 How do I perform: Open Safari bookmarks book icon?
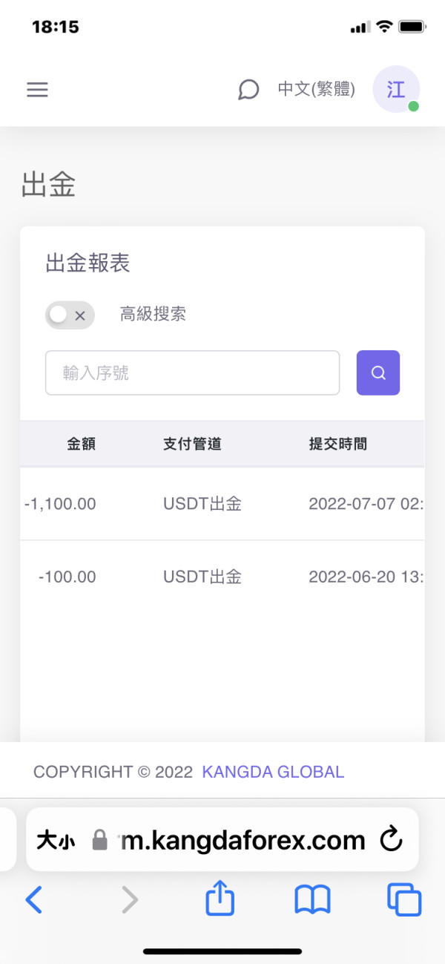click(x=312, y=900)
